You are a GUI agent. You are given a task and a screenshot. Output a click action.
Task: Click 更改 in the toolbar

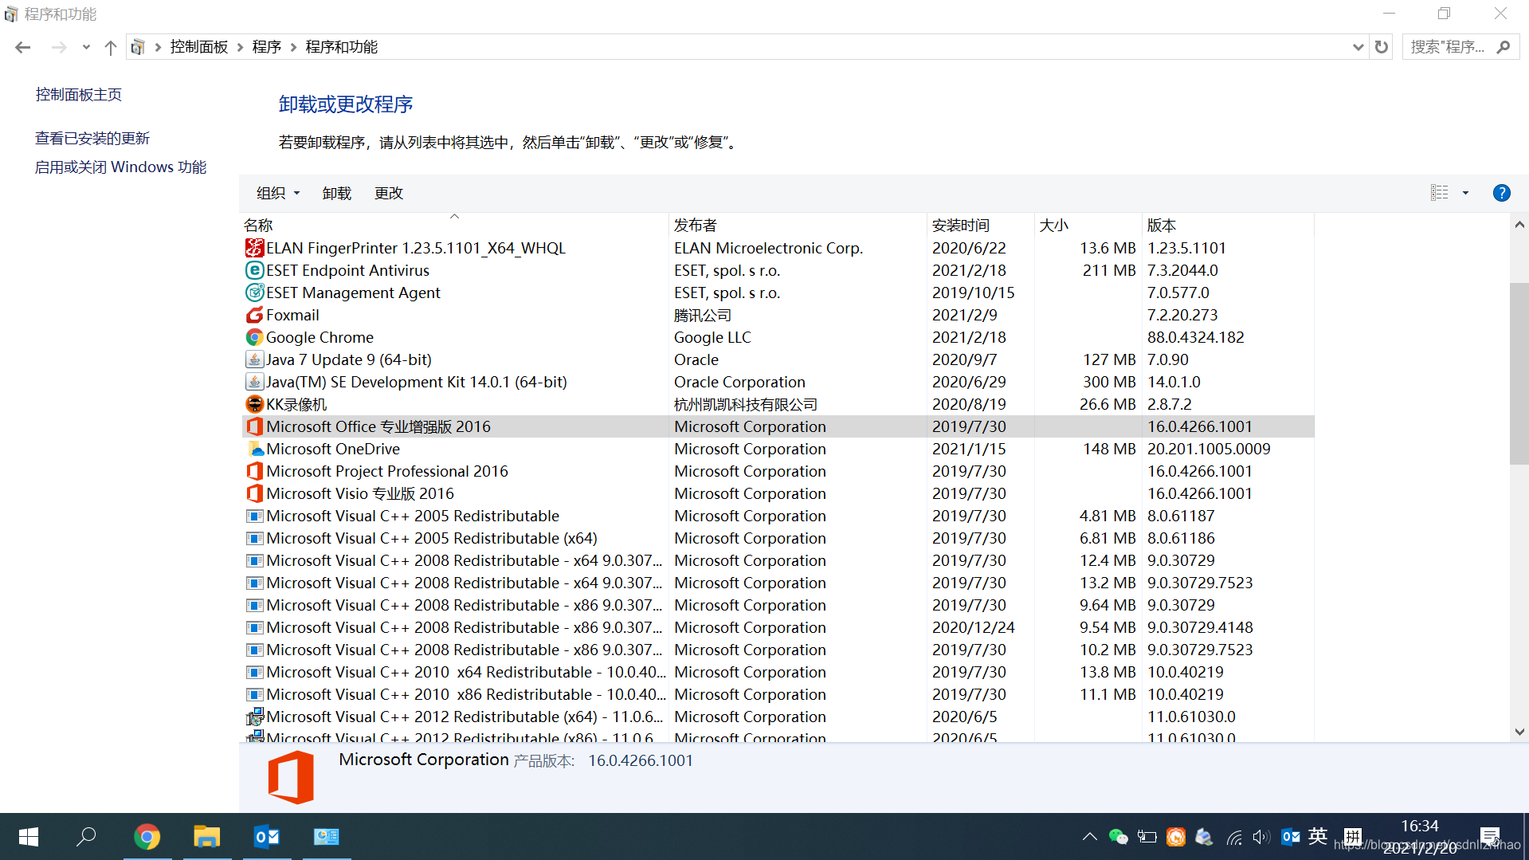389,193
